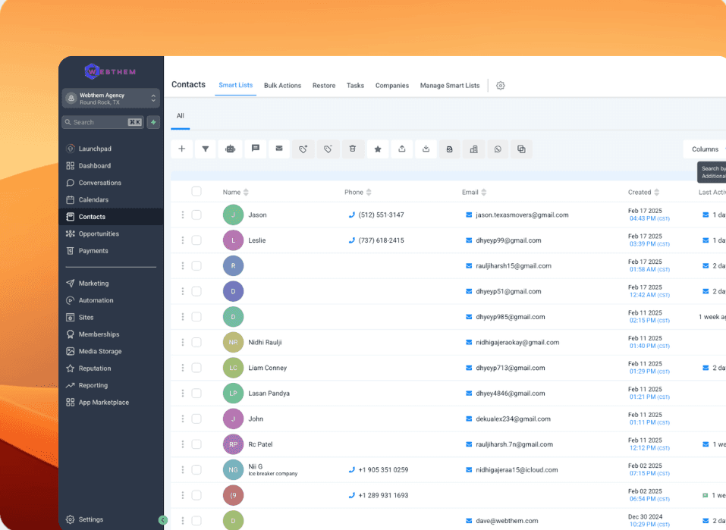Click the LC avatar of Liam Conney
The height and width of the screenshot is (530, 726).
point(233,368)
